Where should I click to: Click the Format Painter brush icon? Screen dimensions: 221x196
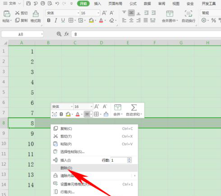pyautogui.click(x=36, y=14)
